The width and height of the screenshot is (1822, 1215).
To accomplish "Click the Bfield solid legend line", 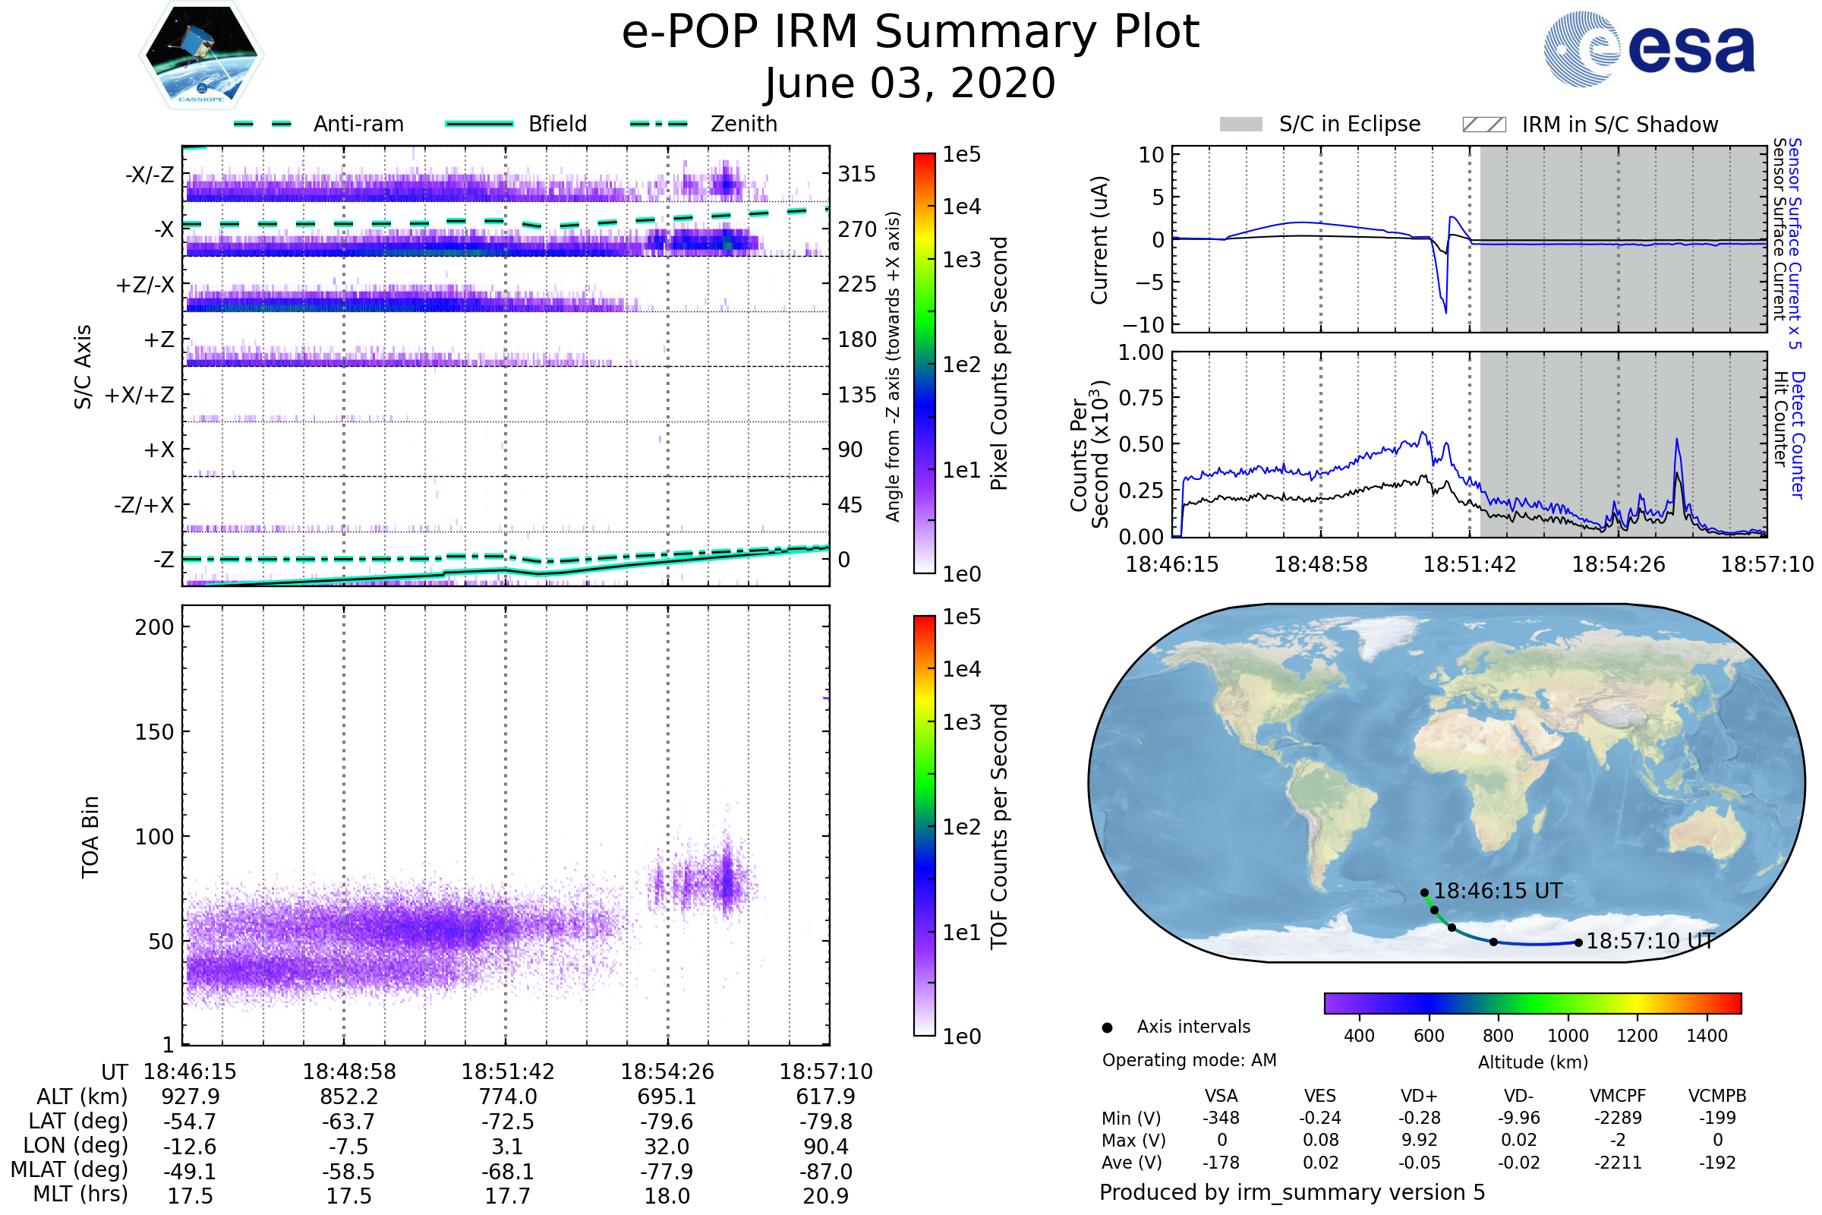I will [x=479, y=124].
